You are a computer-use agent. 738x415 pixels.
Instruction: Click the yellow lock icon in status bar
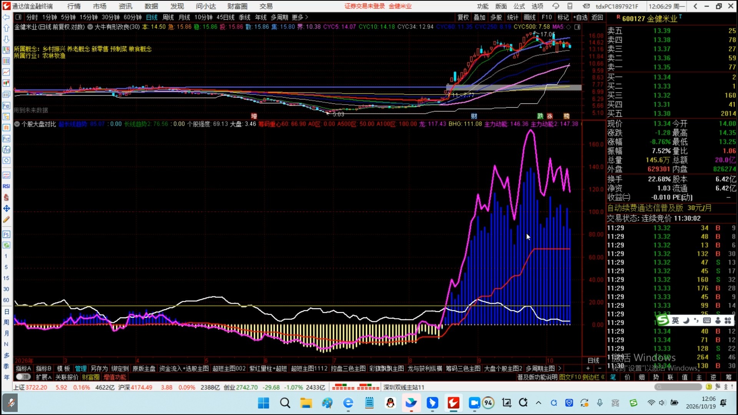(x=709, y=387)
